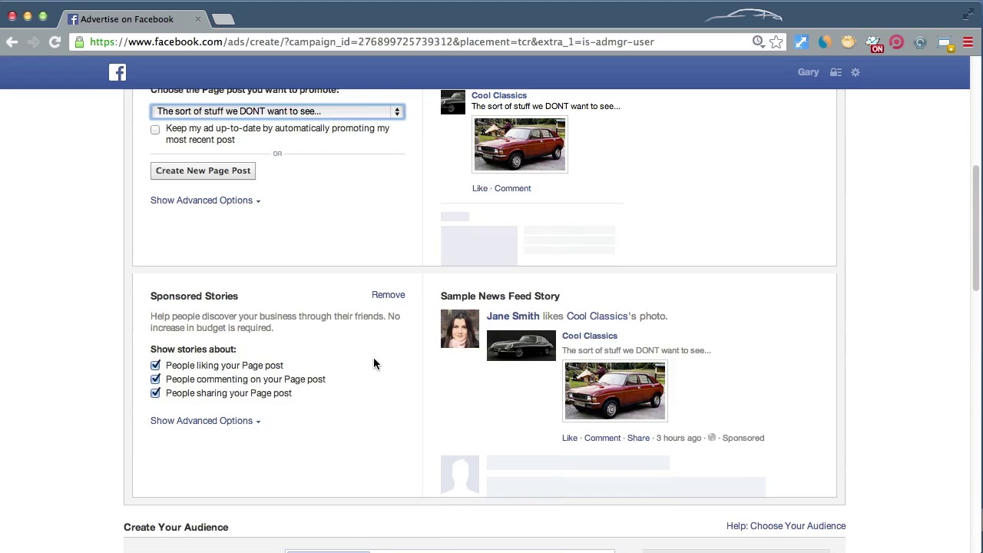
Task: Click the page vertical scrollbar thumb
Action: coord(976,228)
